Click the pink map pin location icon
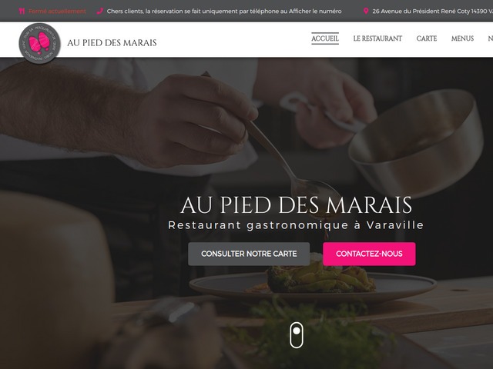The image size is (493, 369). click(x=366, y=11)
